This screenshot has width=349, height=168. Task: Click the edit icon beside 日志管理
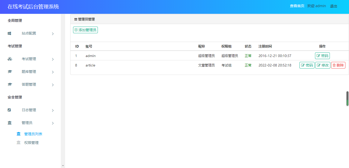[9, 110]
